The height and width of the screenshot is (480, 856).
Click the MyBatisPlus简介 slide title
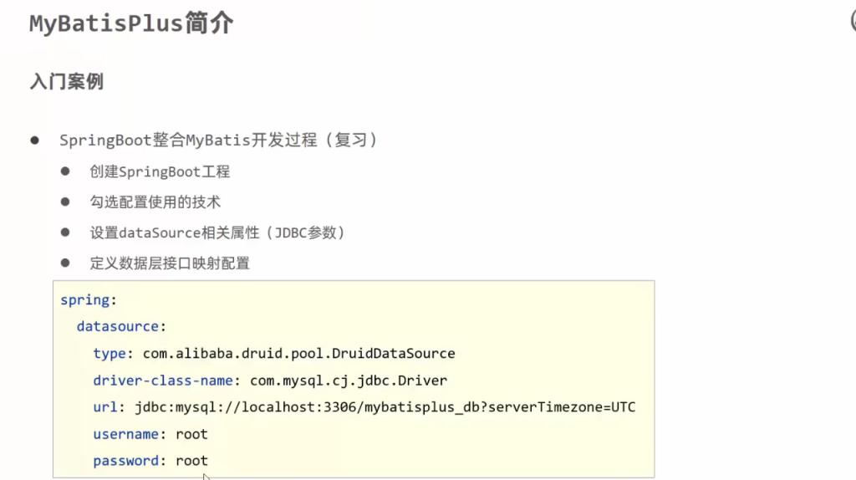pyautogui.click(x=131, y=23)
